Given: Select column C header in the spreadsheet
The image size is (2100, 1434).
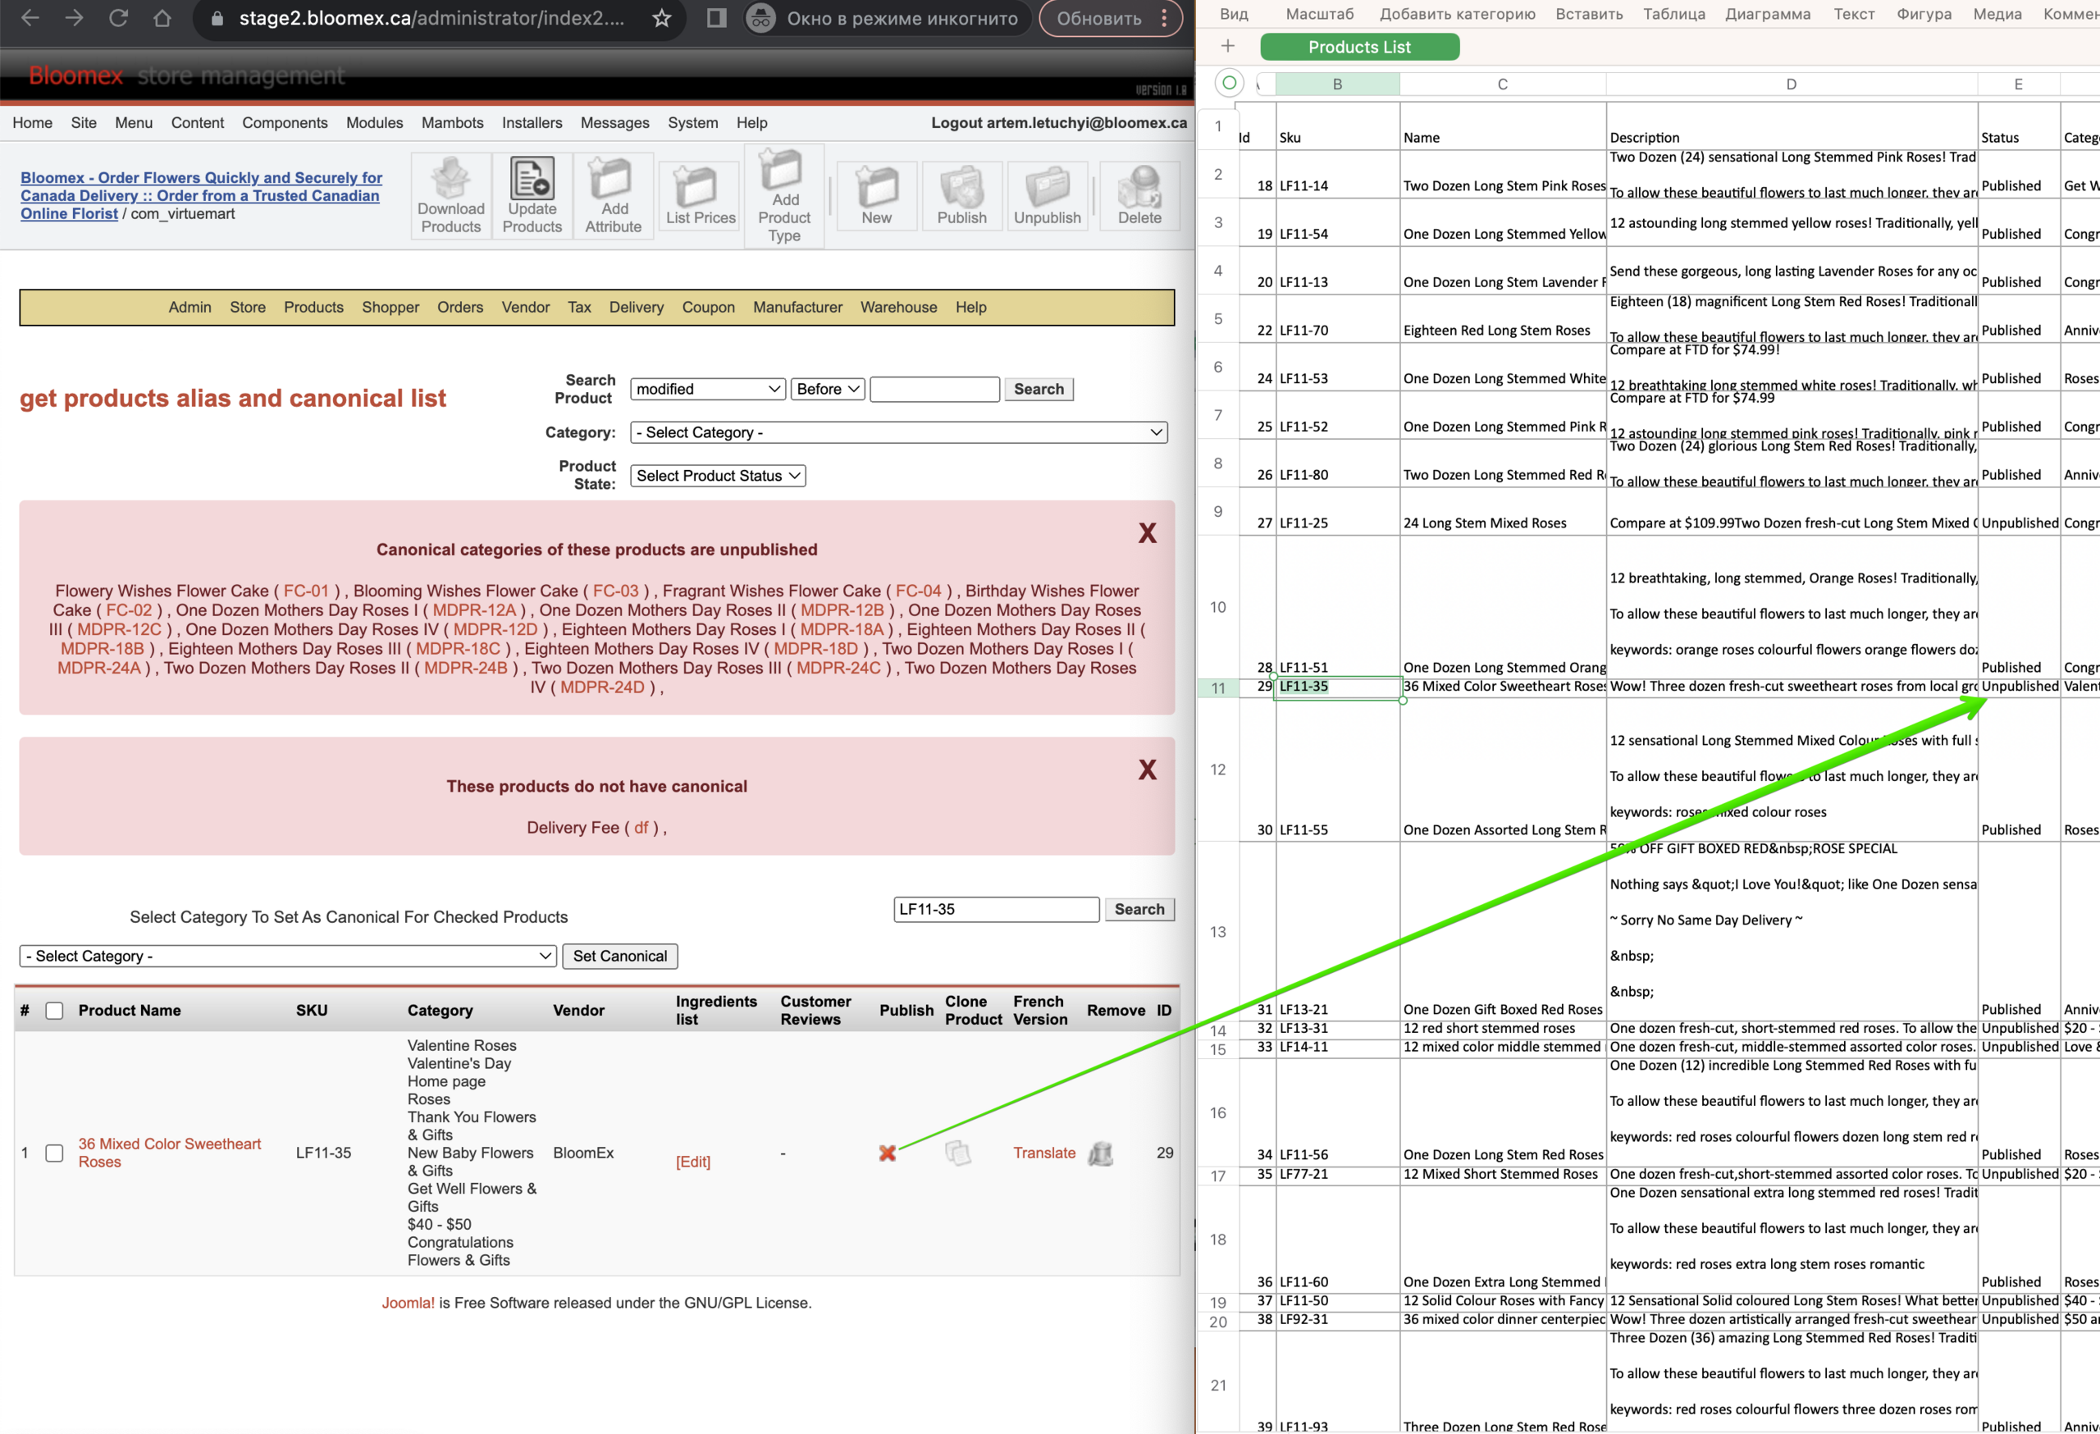Looking at the screenshot, I should 1502,84.
